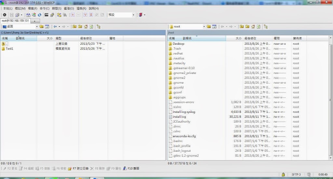Click the find files binoculars icon
The image size is (333, 179).
click(65, 15)
